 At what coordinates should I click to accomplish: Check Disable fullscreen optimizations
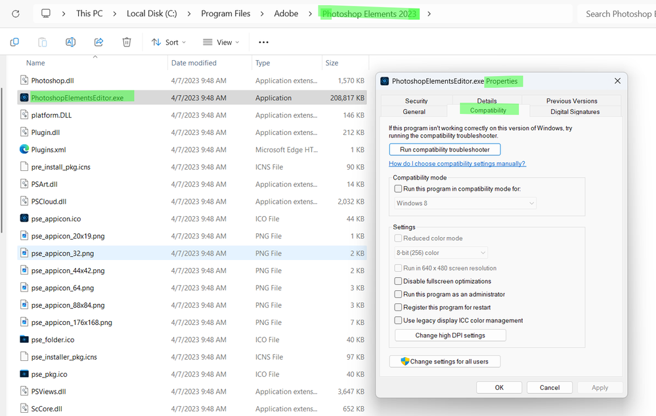click(399, 281)
